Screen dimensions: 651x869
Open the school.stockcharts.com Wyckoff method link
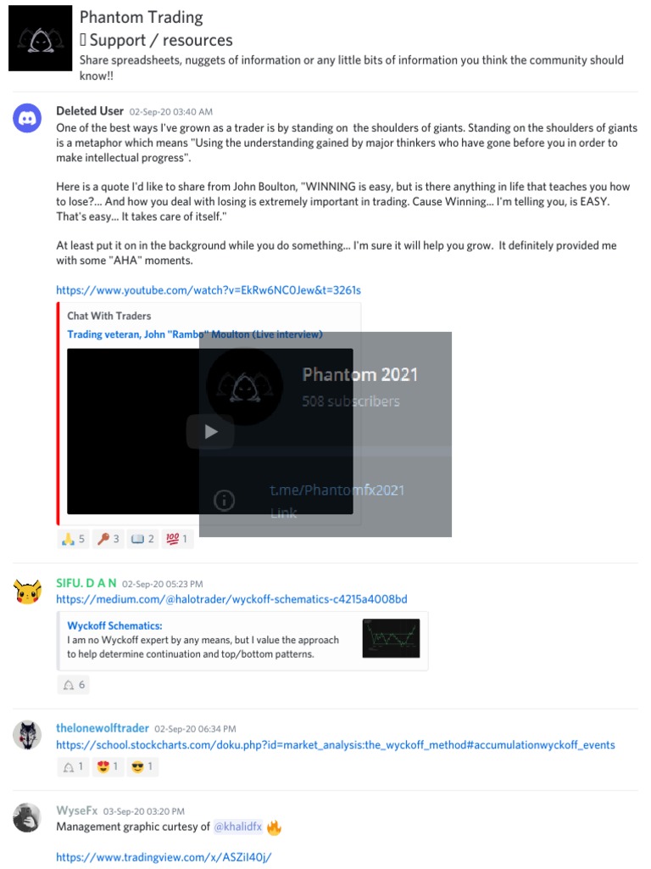[336, 745]
